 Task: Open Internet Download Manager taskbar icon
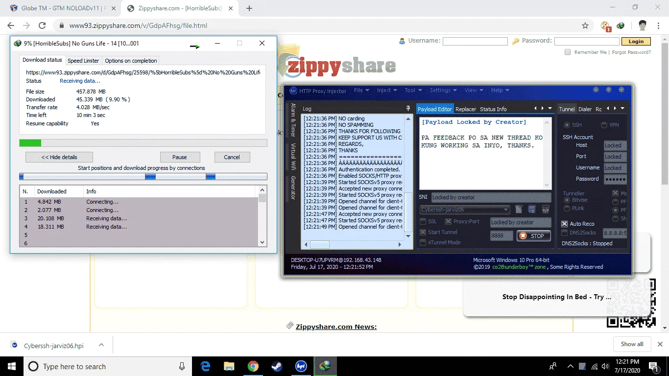325,366
